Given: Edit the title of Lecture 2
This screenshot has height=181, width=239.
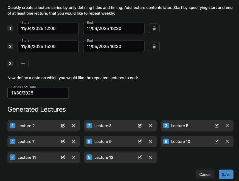Looking at the screenshot, I should 63,125.
